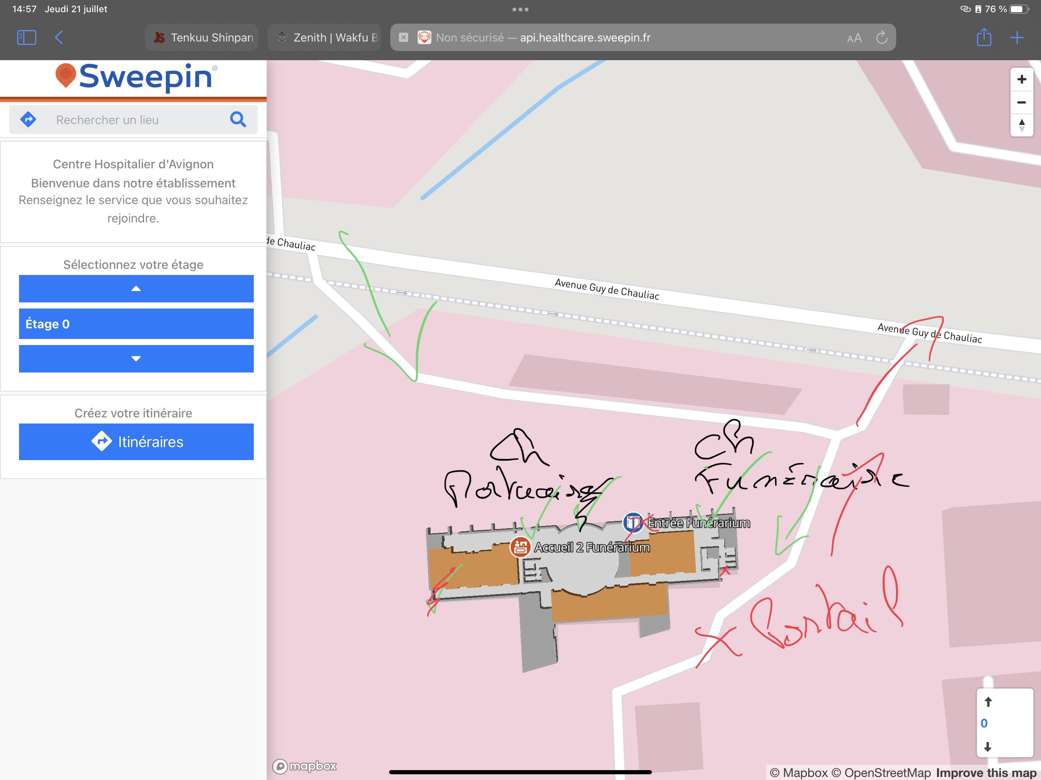The image size is (1041, 780).
Task: Select the Accueil 2 Funérarium marker
Action: pyautogui.click(x=520, y=547)
